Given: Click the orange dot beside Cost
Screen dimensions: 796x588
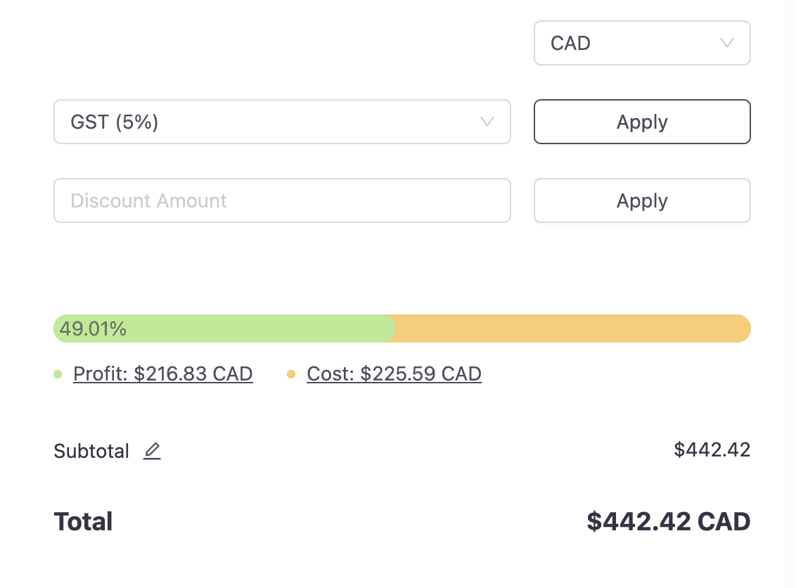Looking at the screenshot, I should pos(291,374).
